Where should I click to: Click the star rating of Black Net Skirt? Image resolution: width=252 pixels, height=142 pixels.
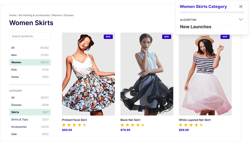click(133, 125)
